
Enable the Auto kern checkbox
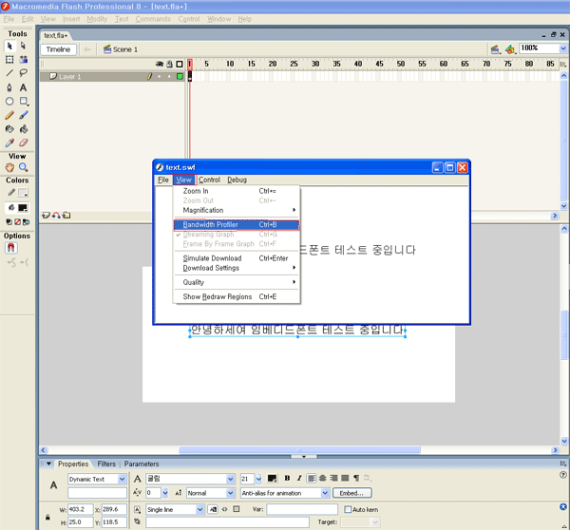[x=348, y=509]
